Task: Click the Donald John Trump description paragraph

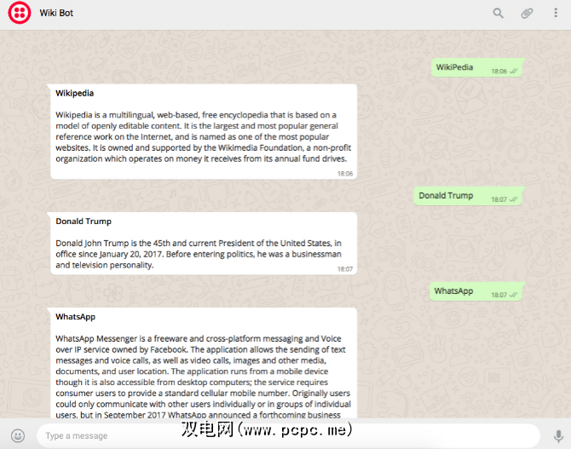Action: pyautogui.click(x=199, y=254)
